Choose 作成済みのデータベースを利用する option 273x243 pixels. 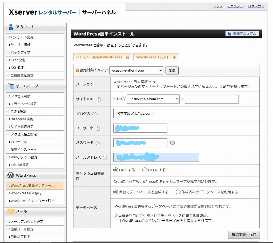[178, 192]
